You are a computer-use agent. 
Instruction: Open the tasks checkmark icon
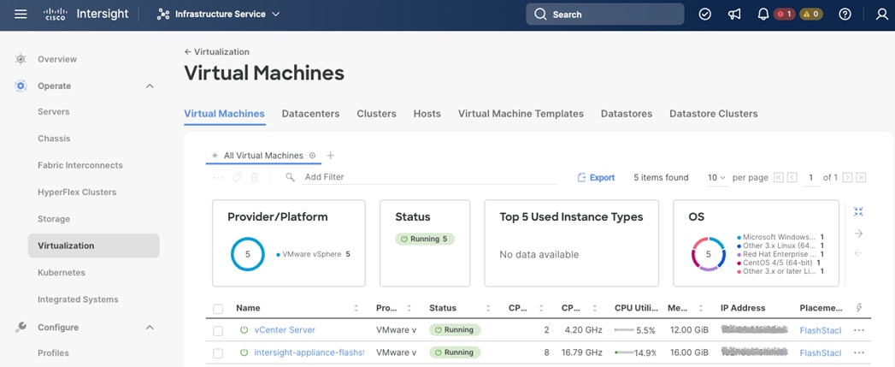click(x=705, y=15)
